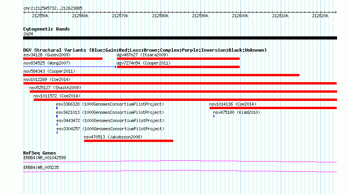Click the esv34128 (Gusev2009) variant label
348x194 pixels.
[x=47, y=55]
